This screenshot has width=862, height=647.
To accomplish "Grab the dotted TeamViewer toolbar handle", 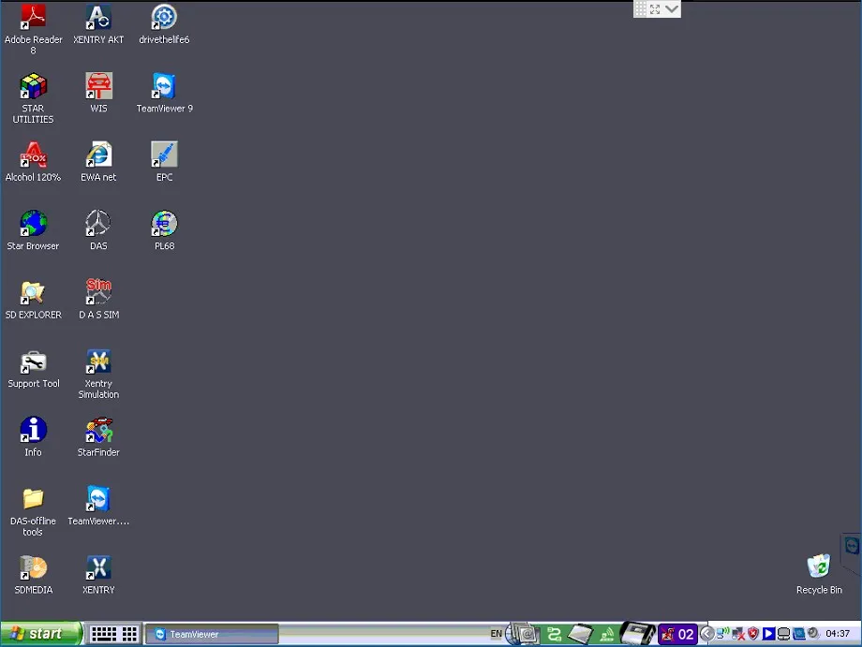I will [x=641, y=8].
